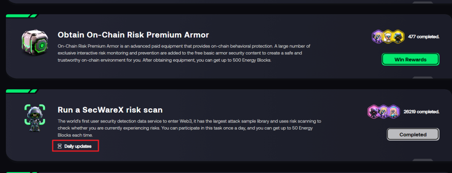Click green stripe accent atop Premium Armor card
The height and width of the screenshot is (173, 452).
22,16
